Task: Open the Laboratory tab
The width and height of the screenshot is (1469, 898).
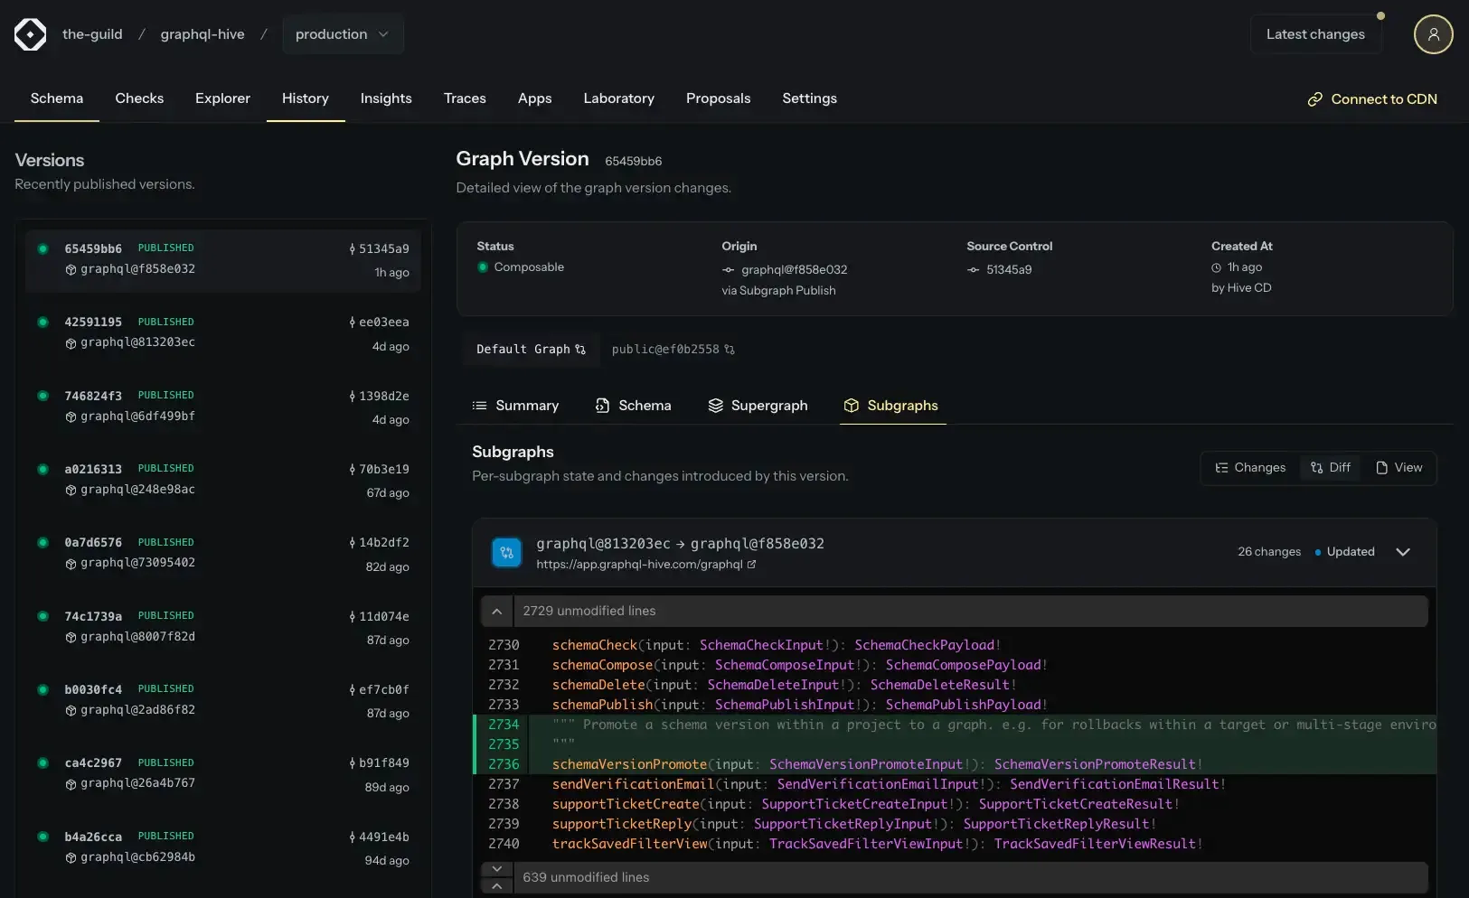Action: coord(619,98)
